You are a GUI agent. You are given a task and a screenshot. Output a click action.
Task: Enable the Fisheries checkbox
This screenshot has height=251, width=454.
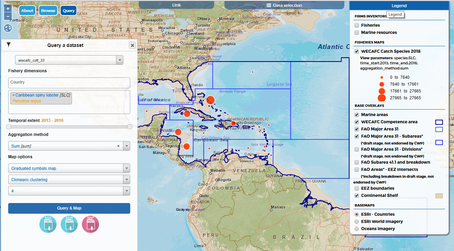(357, 25)
